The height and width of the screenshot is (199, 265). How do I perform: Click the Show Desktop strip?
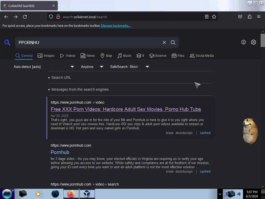(x=263, y=194)
